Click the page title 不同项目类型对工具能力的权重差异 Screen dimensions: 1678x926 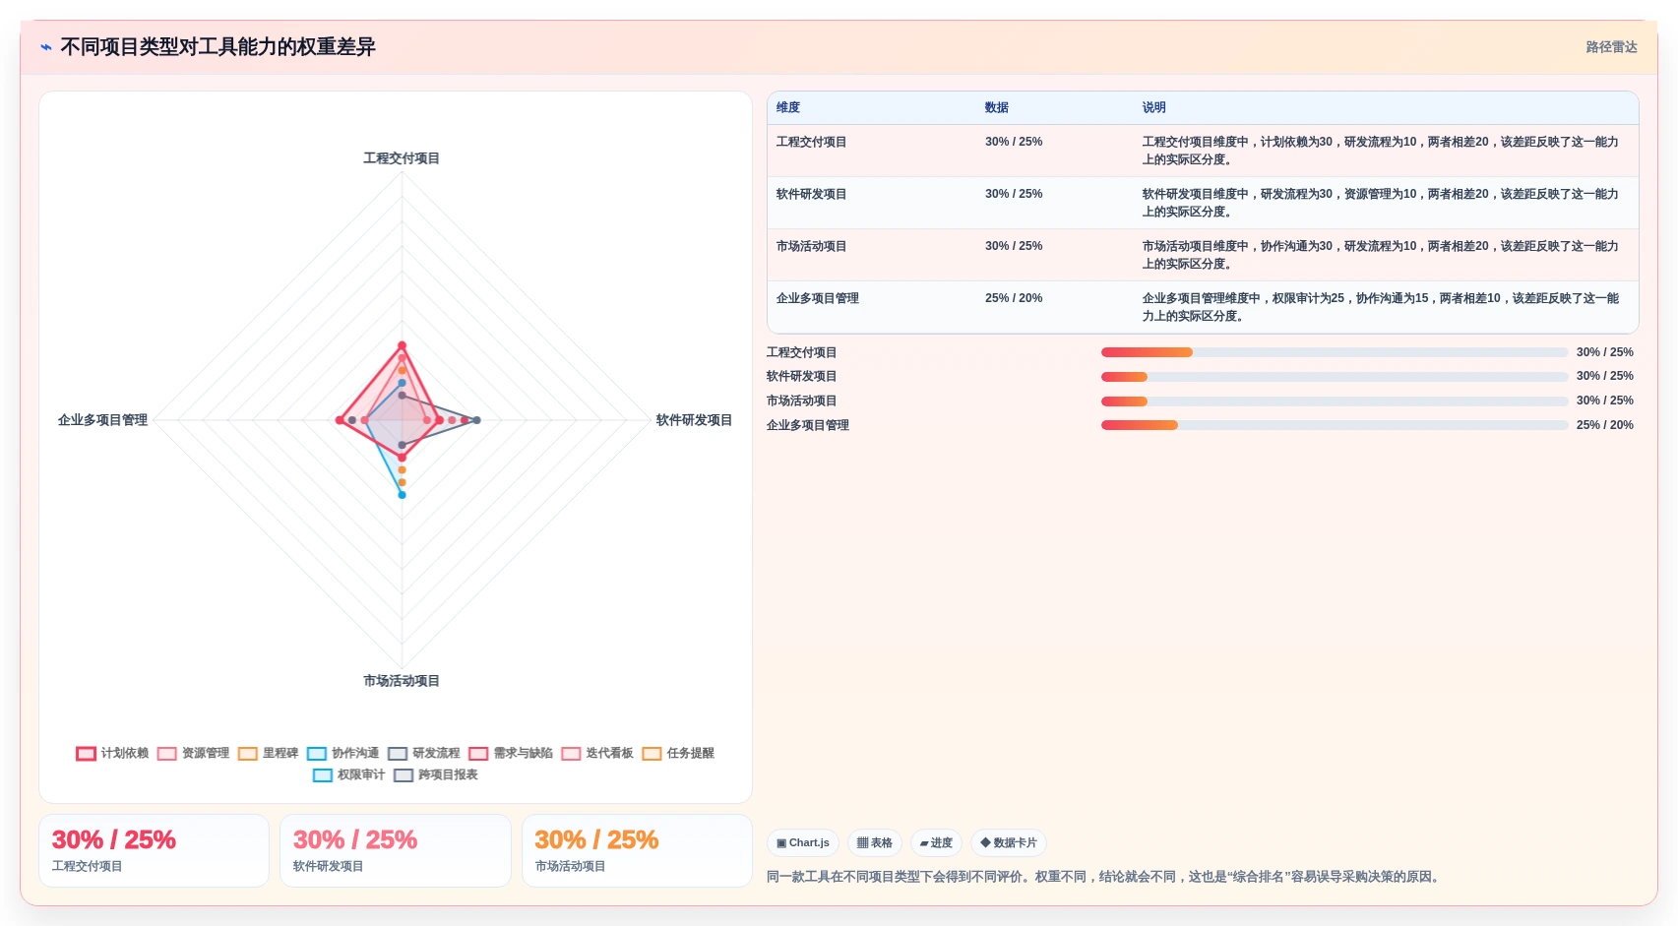point(218,47)
